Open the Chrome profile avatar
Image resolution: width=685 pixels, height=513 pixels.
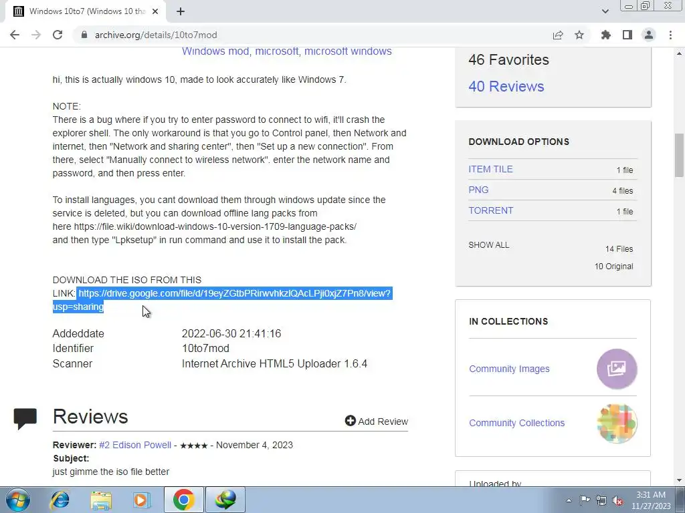pos(649,35)
